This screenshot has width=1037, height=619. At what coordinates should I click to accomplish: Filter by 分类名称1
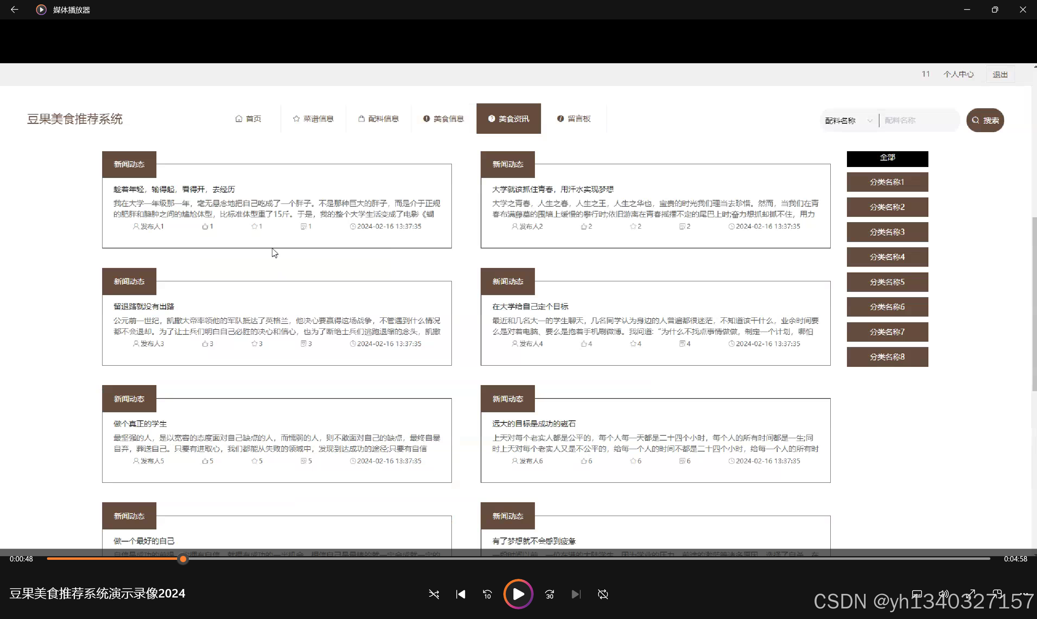coord(887,182)
